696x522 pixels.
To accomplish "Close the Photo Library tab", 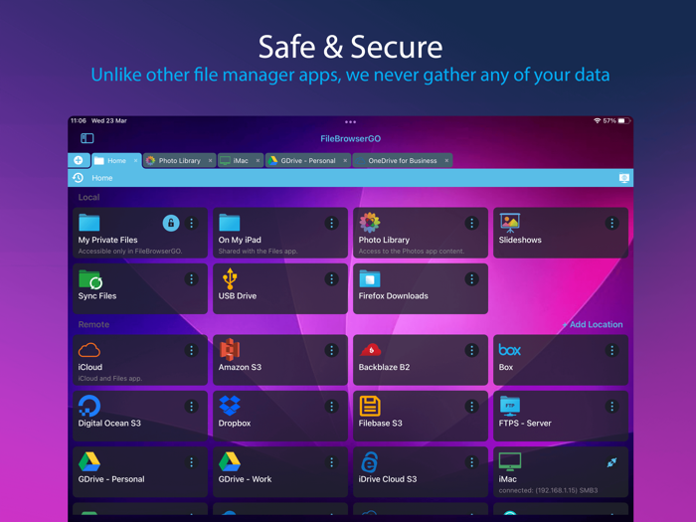I will click(211, 161).
